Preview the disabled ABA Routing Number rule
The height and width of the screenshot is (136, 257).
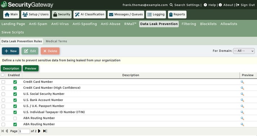click(242, 118)
